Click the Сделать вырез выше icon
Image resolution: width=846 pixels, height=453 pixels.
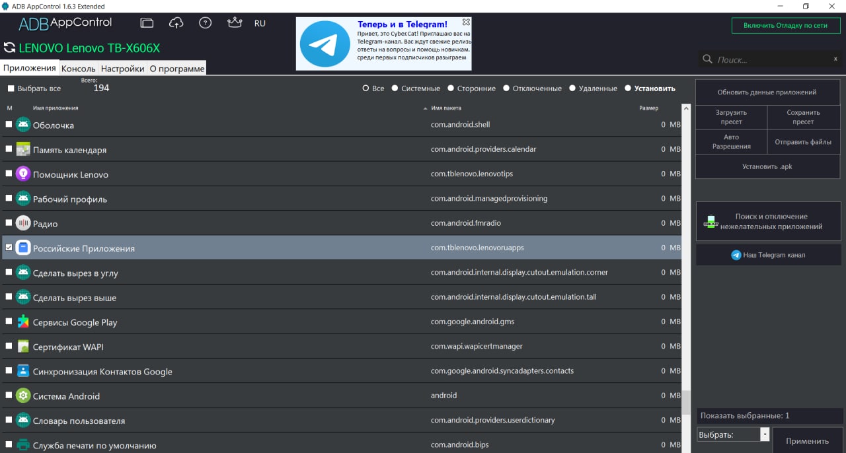(x=23, y=297)
